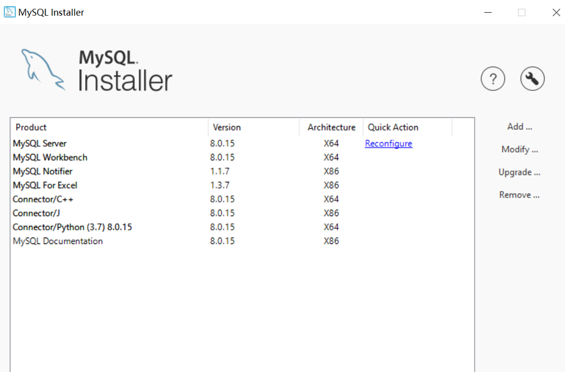This screenshot has width=567, height=372.
Task: Click the 8.0.15 version cell for Connector/C++
Action: [x=222, y=199]
